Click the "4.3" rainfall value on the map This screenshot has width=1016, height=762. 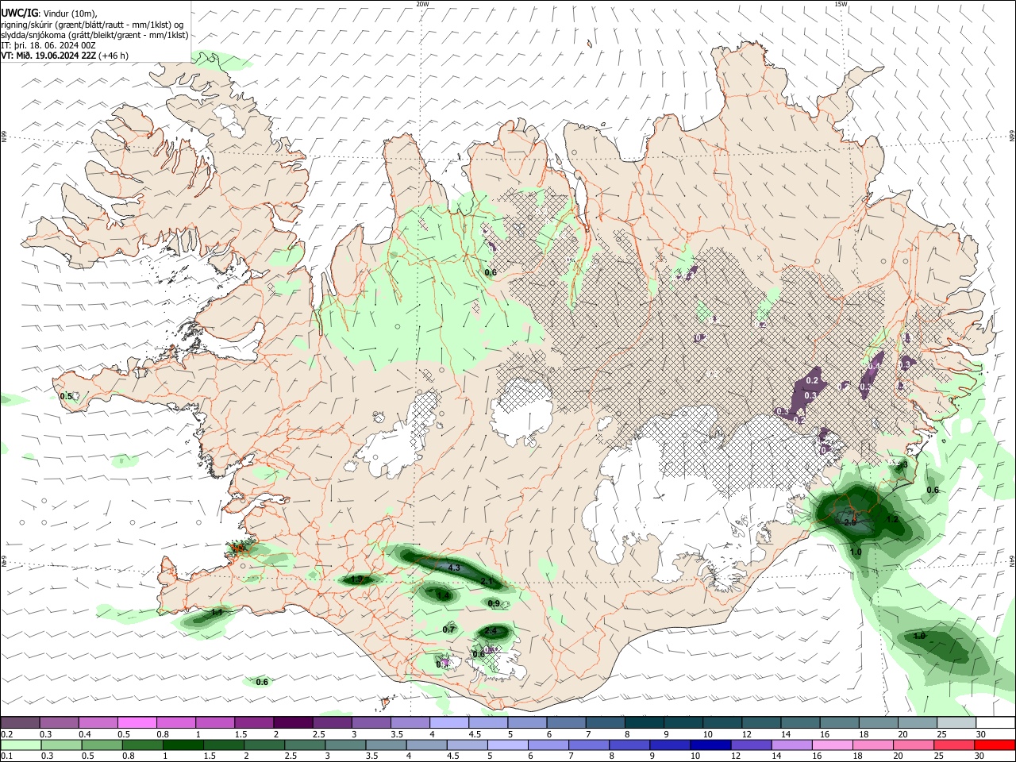454,568
